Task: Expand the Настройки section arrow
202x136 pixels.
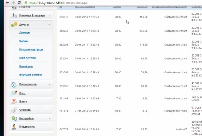Action: pyautogui.click(x=49, y=118)
